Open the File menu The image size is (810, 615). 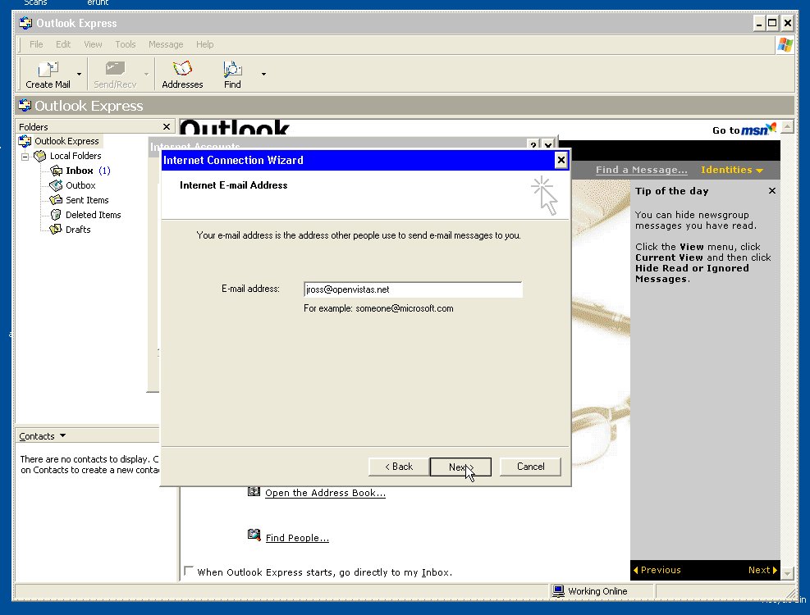coord(36,44)
